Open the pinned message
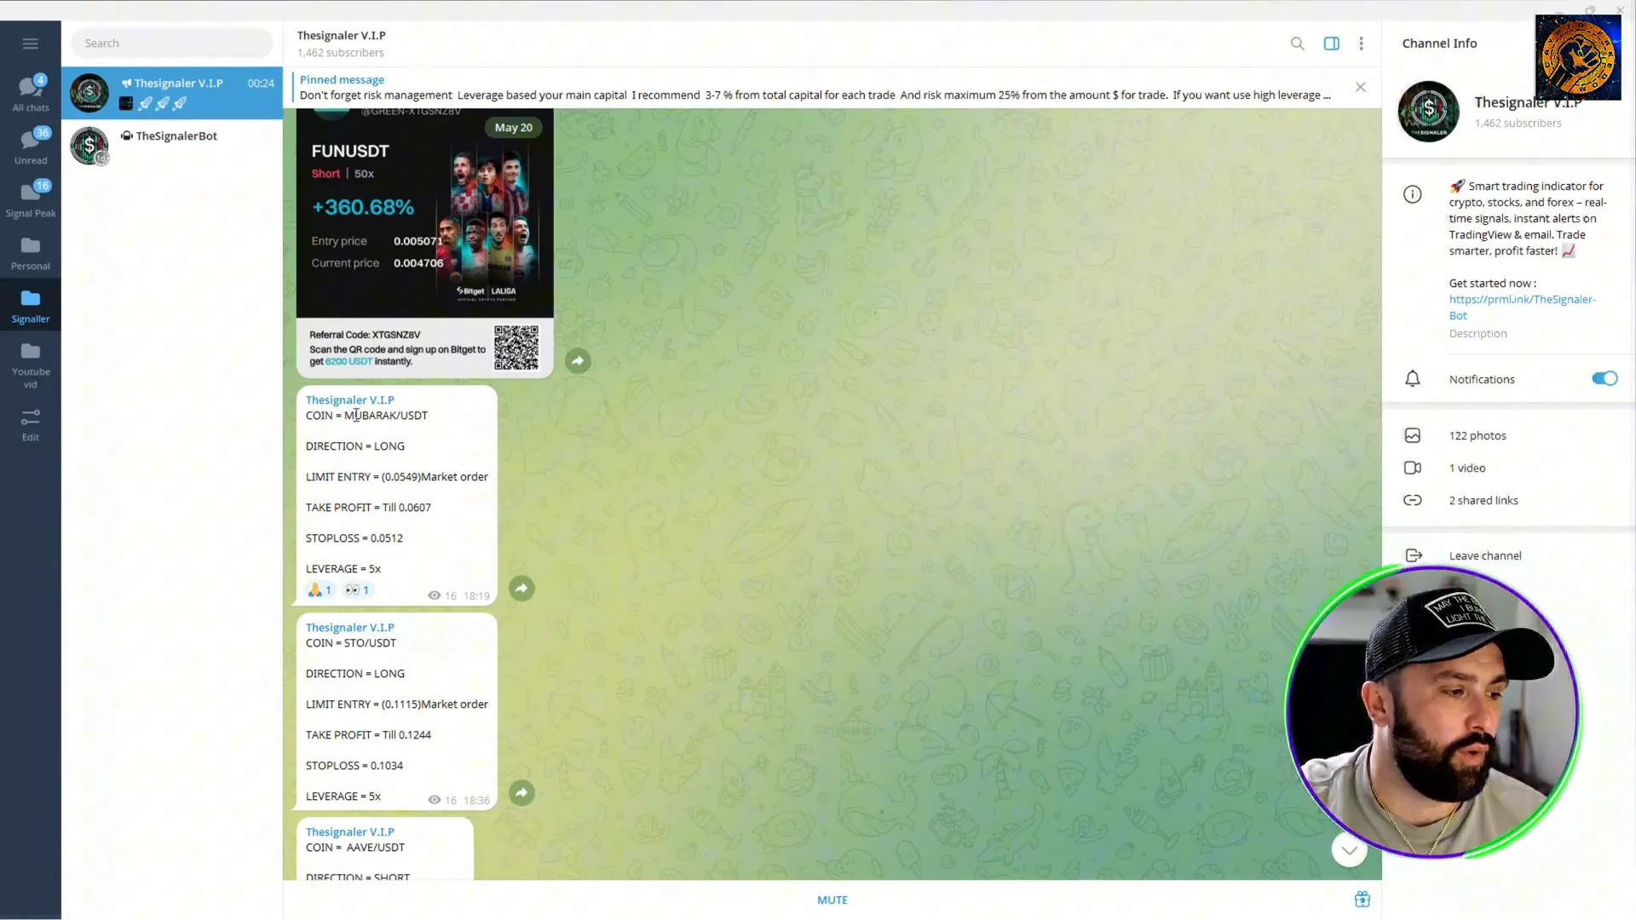 pyautogui.click(x=814, y=88)
